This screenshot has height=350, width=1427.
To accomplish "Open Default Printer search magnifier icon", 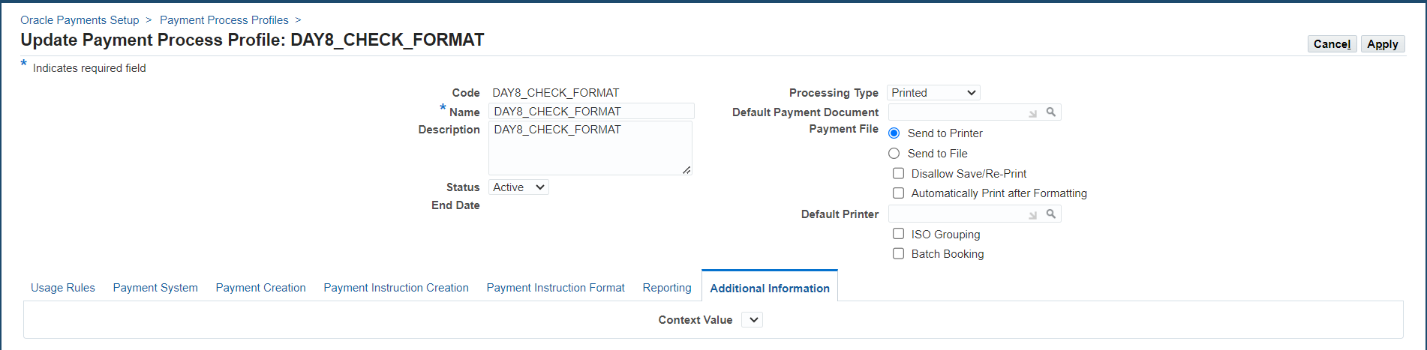I will pos(1051,214).
